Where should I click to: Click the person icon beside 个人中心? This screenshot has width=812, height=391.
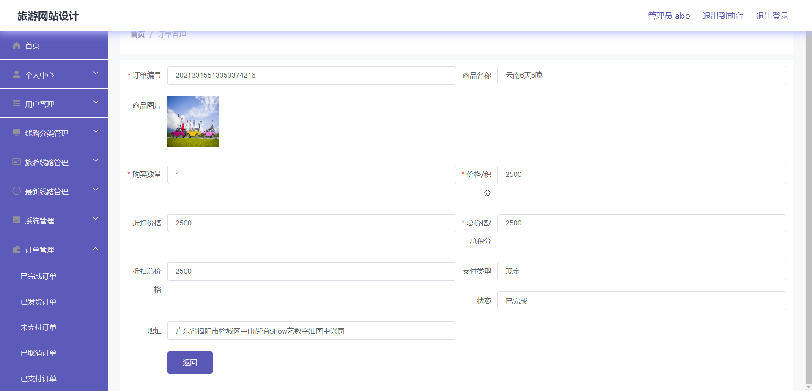click(x=16, y=74)
